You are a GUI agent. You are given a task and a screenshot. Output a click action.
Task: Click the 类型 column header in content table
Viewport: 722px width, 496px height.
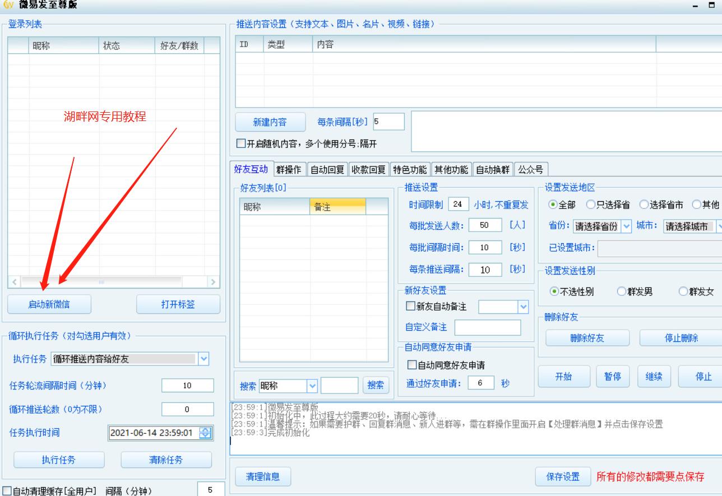[x=288, y=44]
